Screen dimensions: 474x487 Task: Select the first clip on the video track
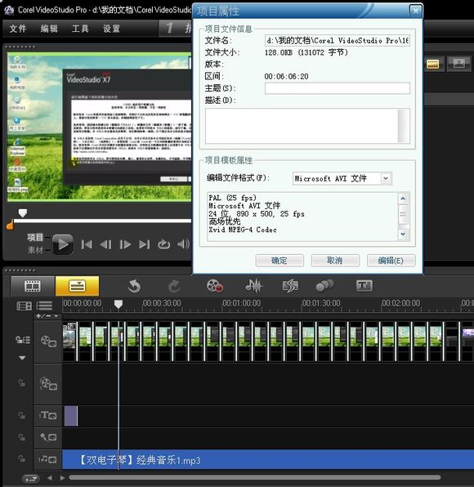[69, 342]
